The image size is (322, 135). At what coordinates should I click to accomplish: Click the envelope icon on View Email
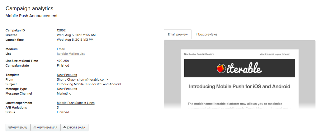click(10, 128)
